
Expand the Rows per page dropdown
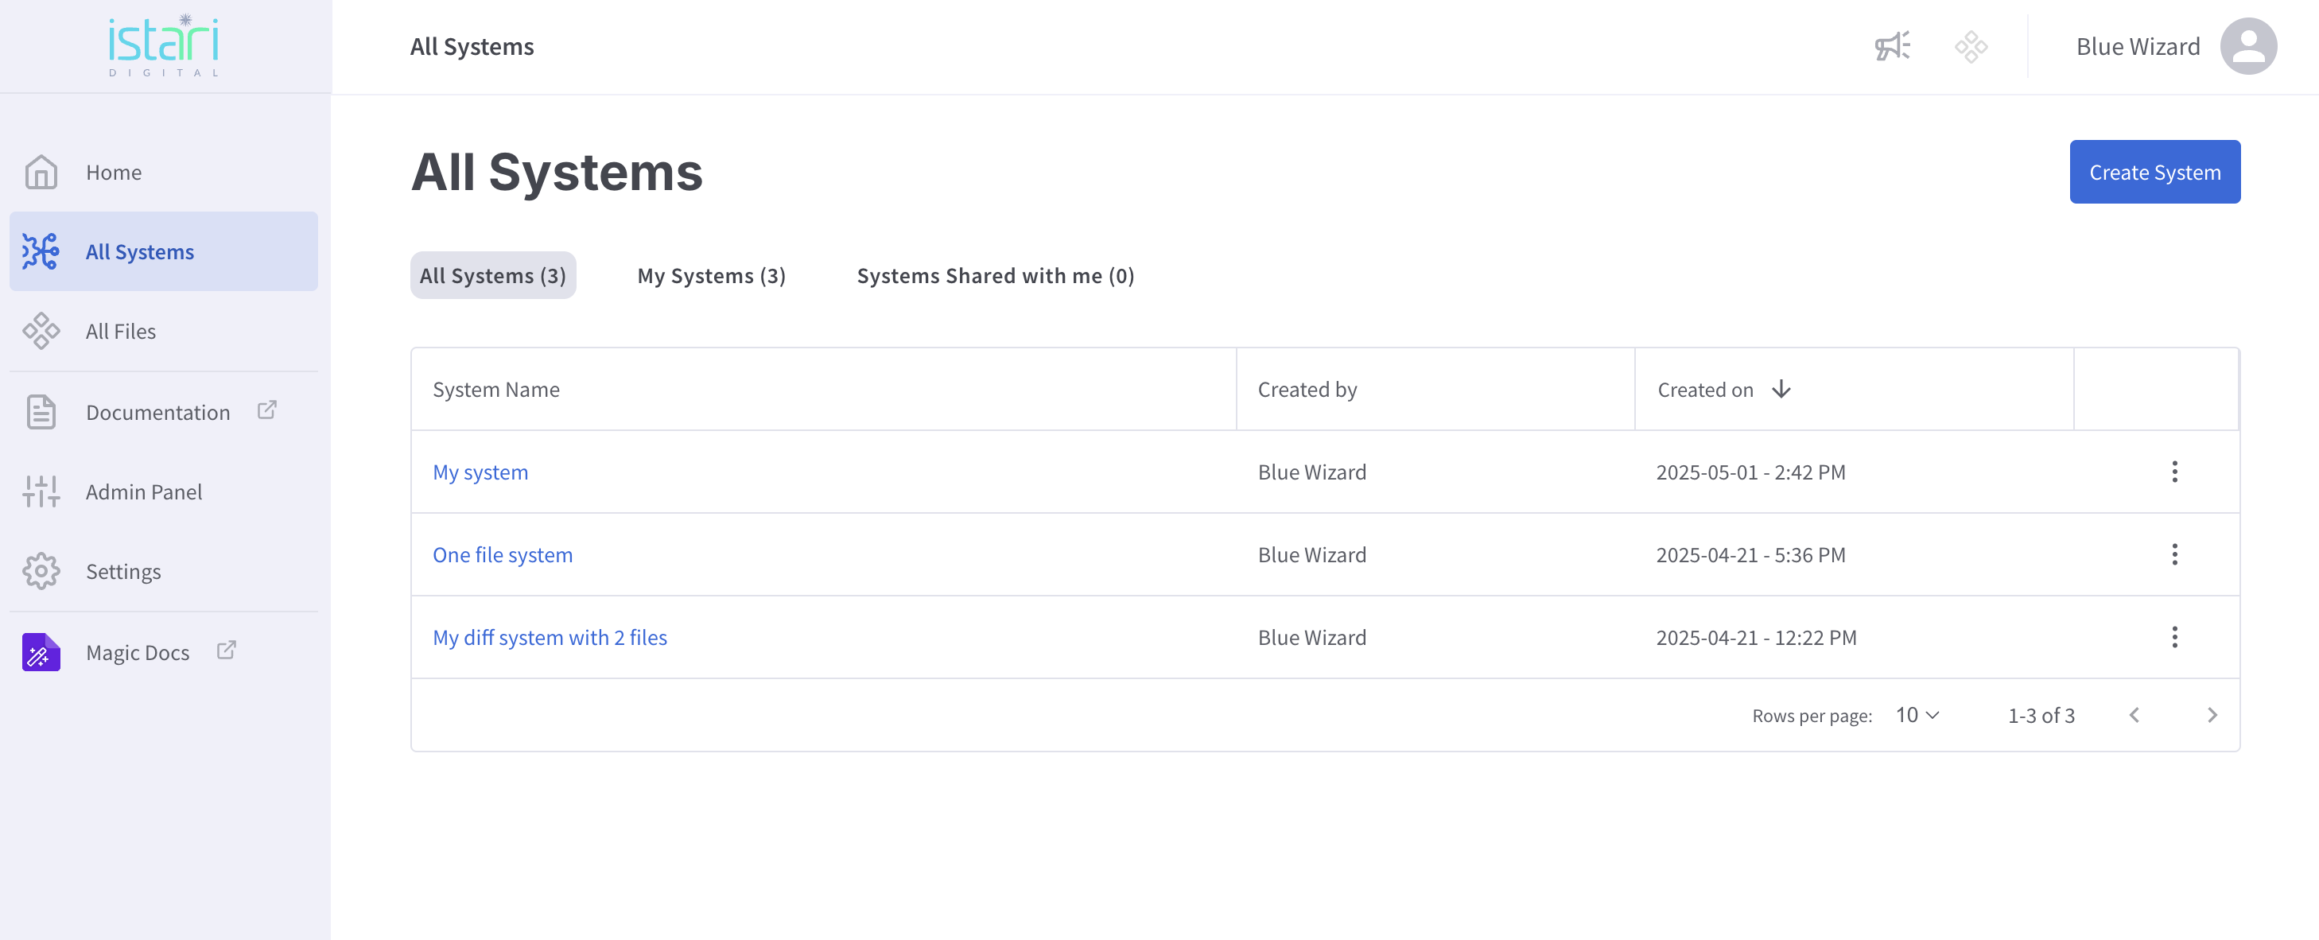pos(1917,715)
